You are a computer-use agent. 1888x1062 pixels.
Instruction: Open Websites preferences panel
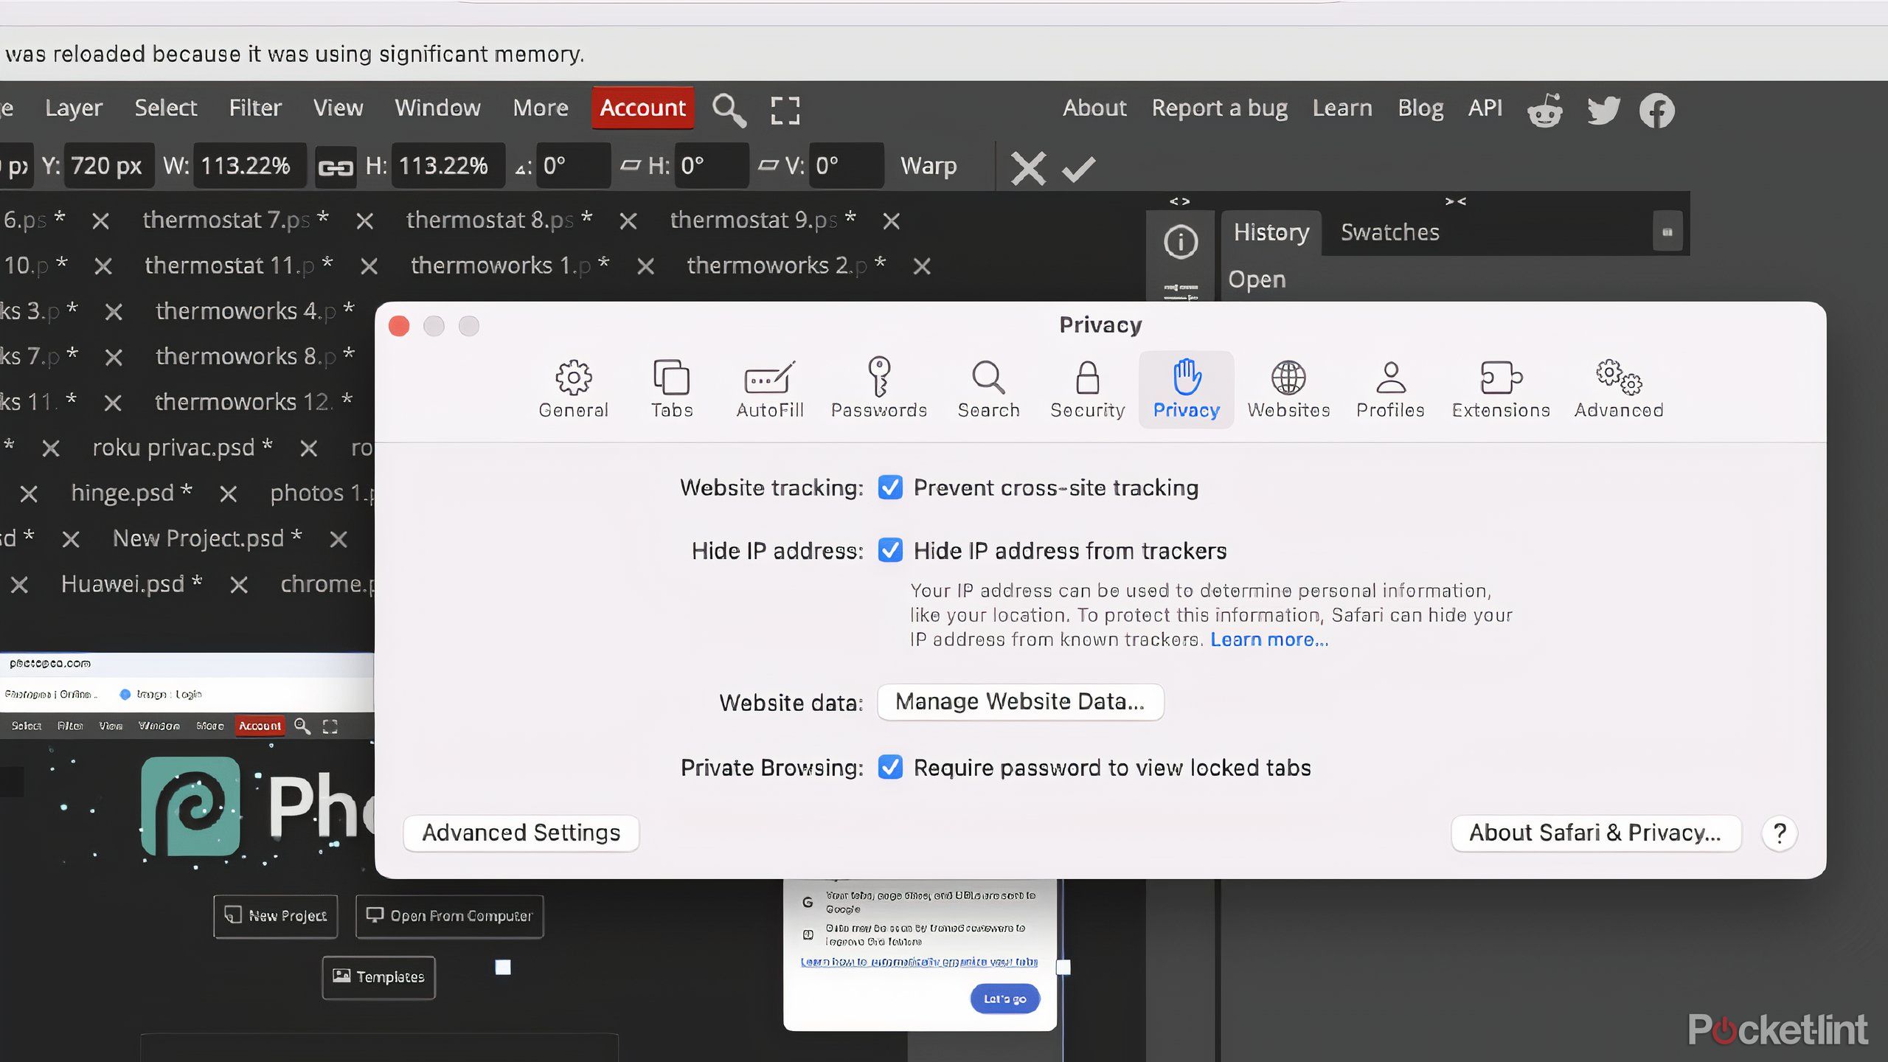coord(1288,388)
